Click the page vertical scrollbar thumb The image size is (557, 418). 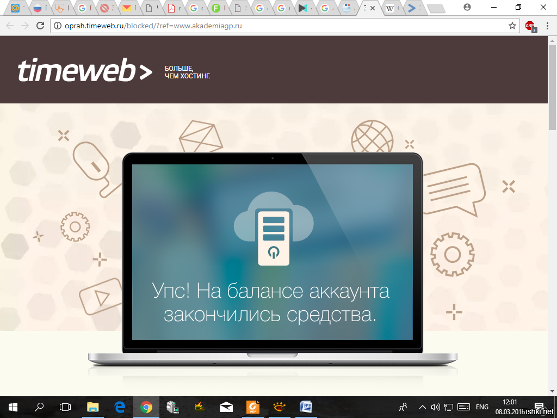[552, 88]
